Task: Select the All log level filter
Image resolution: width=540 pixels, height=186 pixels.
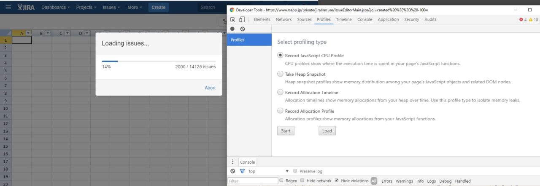Action: click(374, 181)
